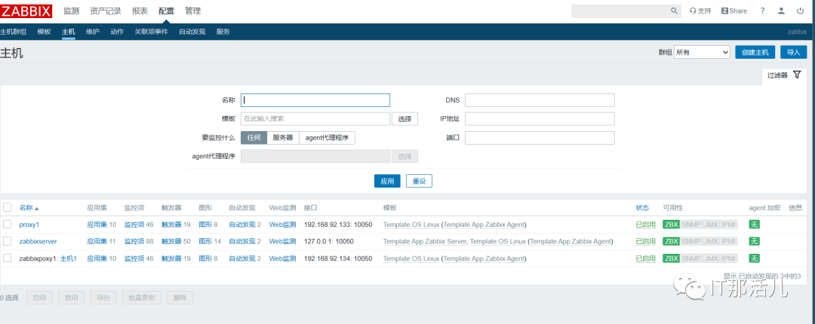The width and height of the screenshot is (815, 324).
Task: Select 任何 monitoring option
Action: pyautogui.click(x=254, y=138)
